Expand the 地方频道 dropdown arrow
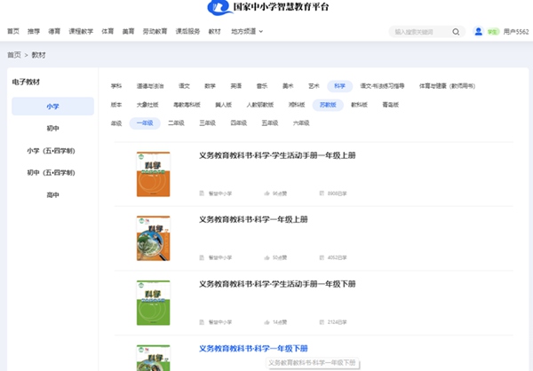533x371 pixels. coord(261,31)
